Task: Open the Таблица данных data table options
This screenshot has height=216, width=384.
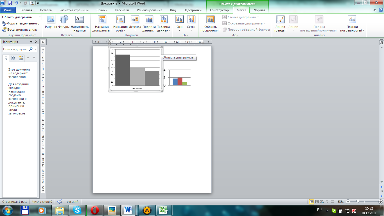Action: [x=164, y=24]
